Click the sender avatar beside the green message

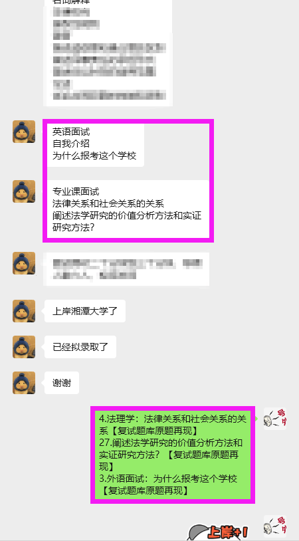275,419
